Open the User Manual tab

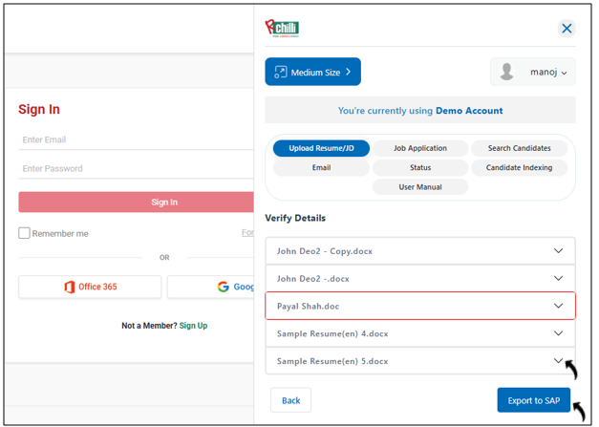[x=420, y=186]
